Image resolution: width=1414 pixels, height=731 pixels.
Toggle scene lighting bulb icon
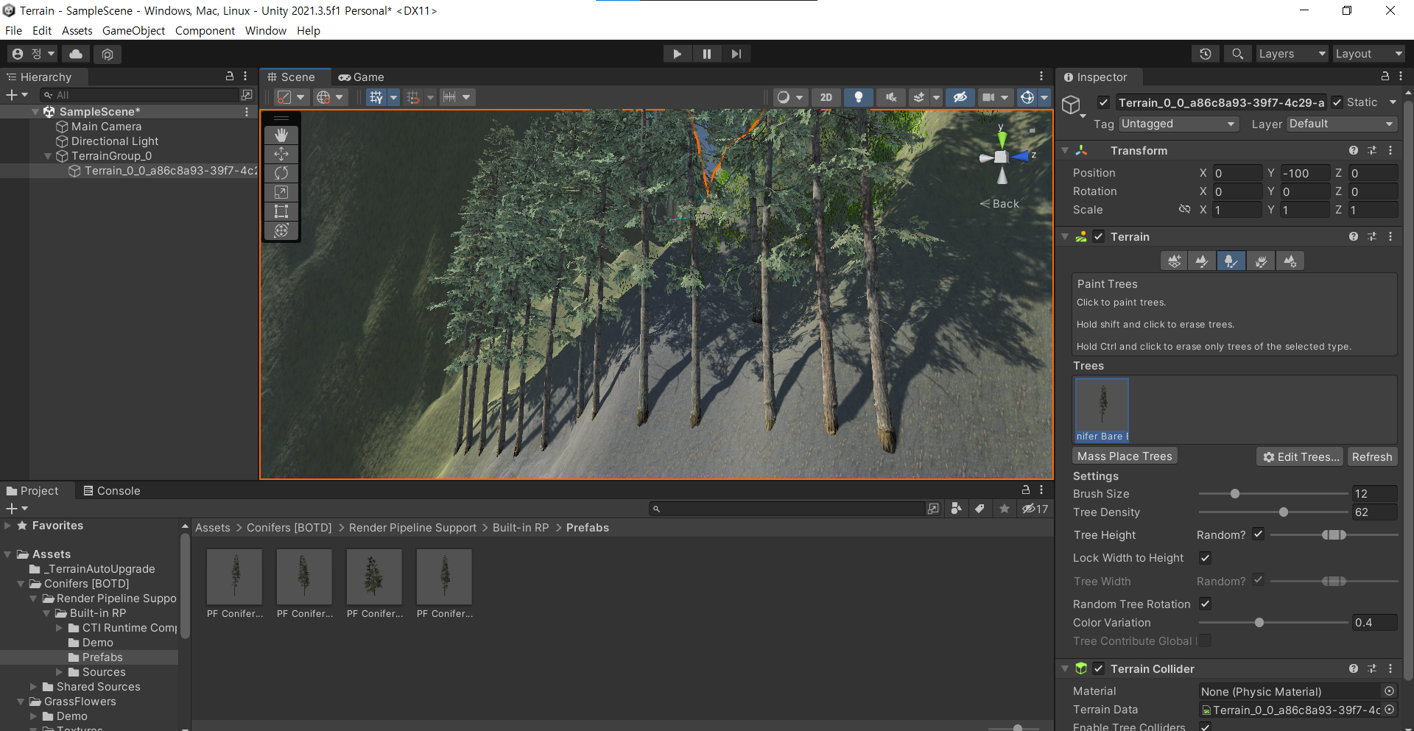(858, 97)
